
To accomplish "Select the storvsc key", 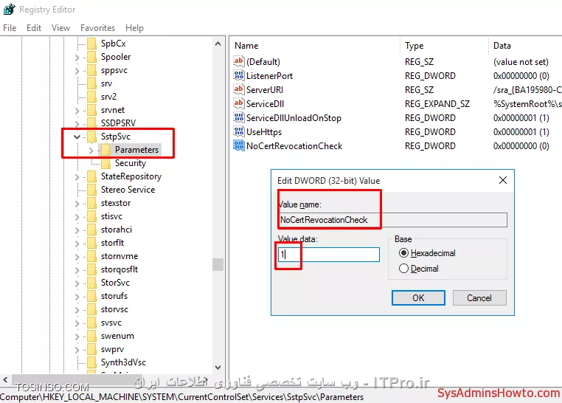I will coord(115,309).
